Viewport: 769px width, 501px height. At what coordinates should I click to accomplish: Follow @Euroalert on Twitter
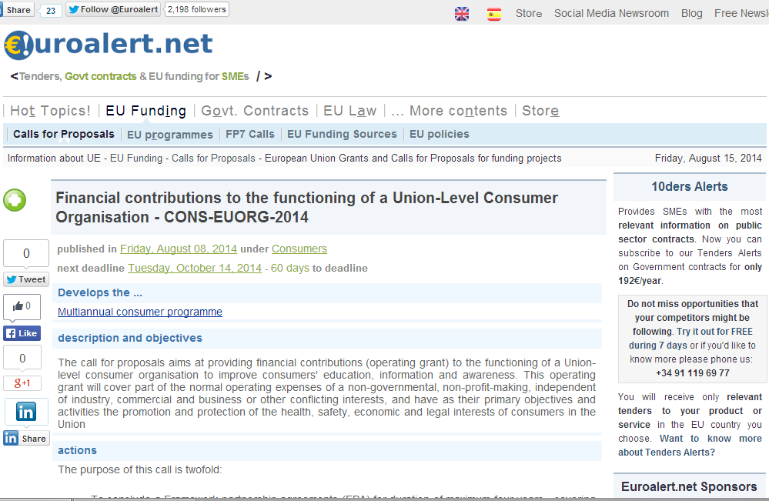(x=113, y=9)
